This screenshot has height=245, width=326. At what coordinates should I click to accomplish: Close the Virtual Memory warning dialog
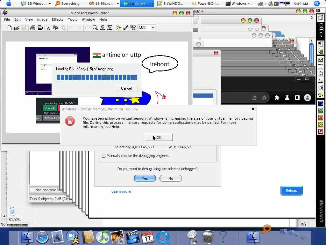253,109
